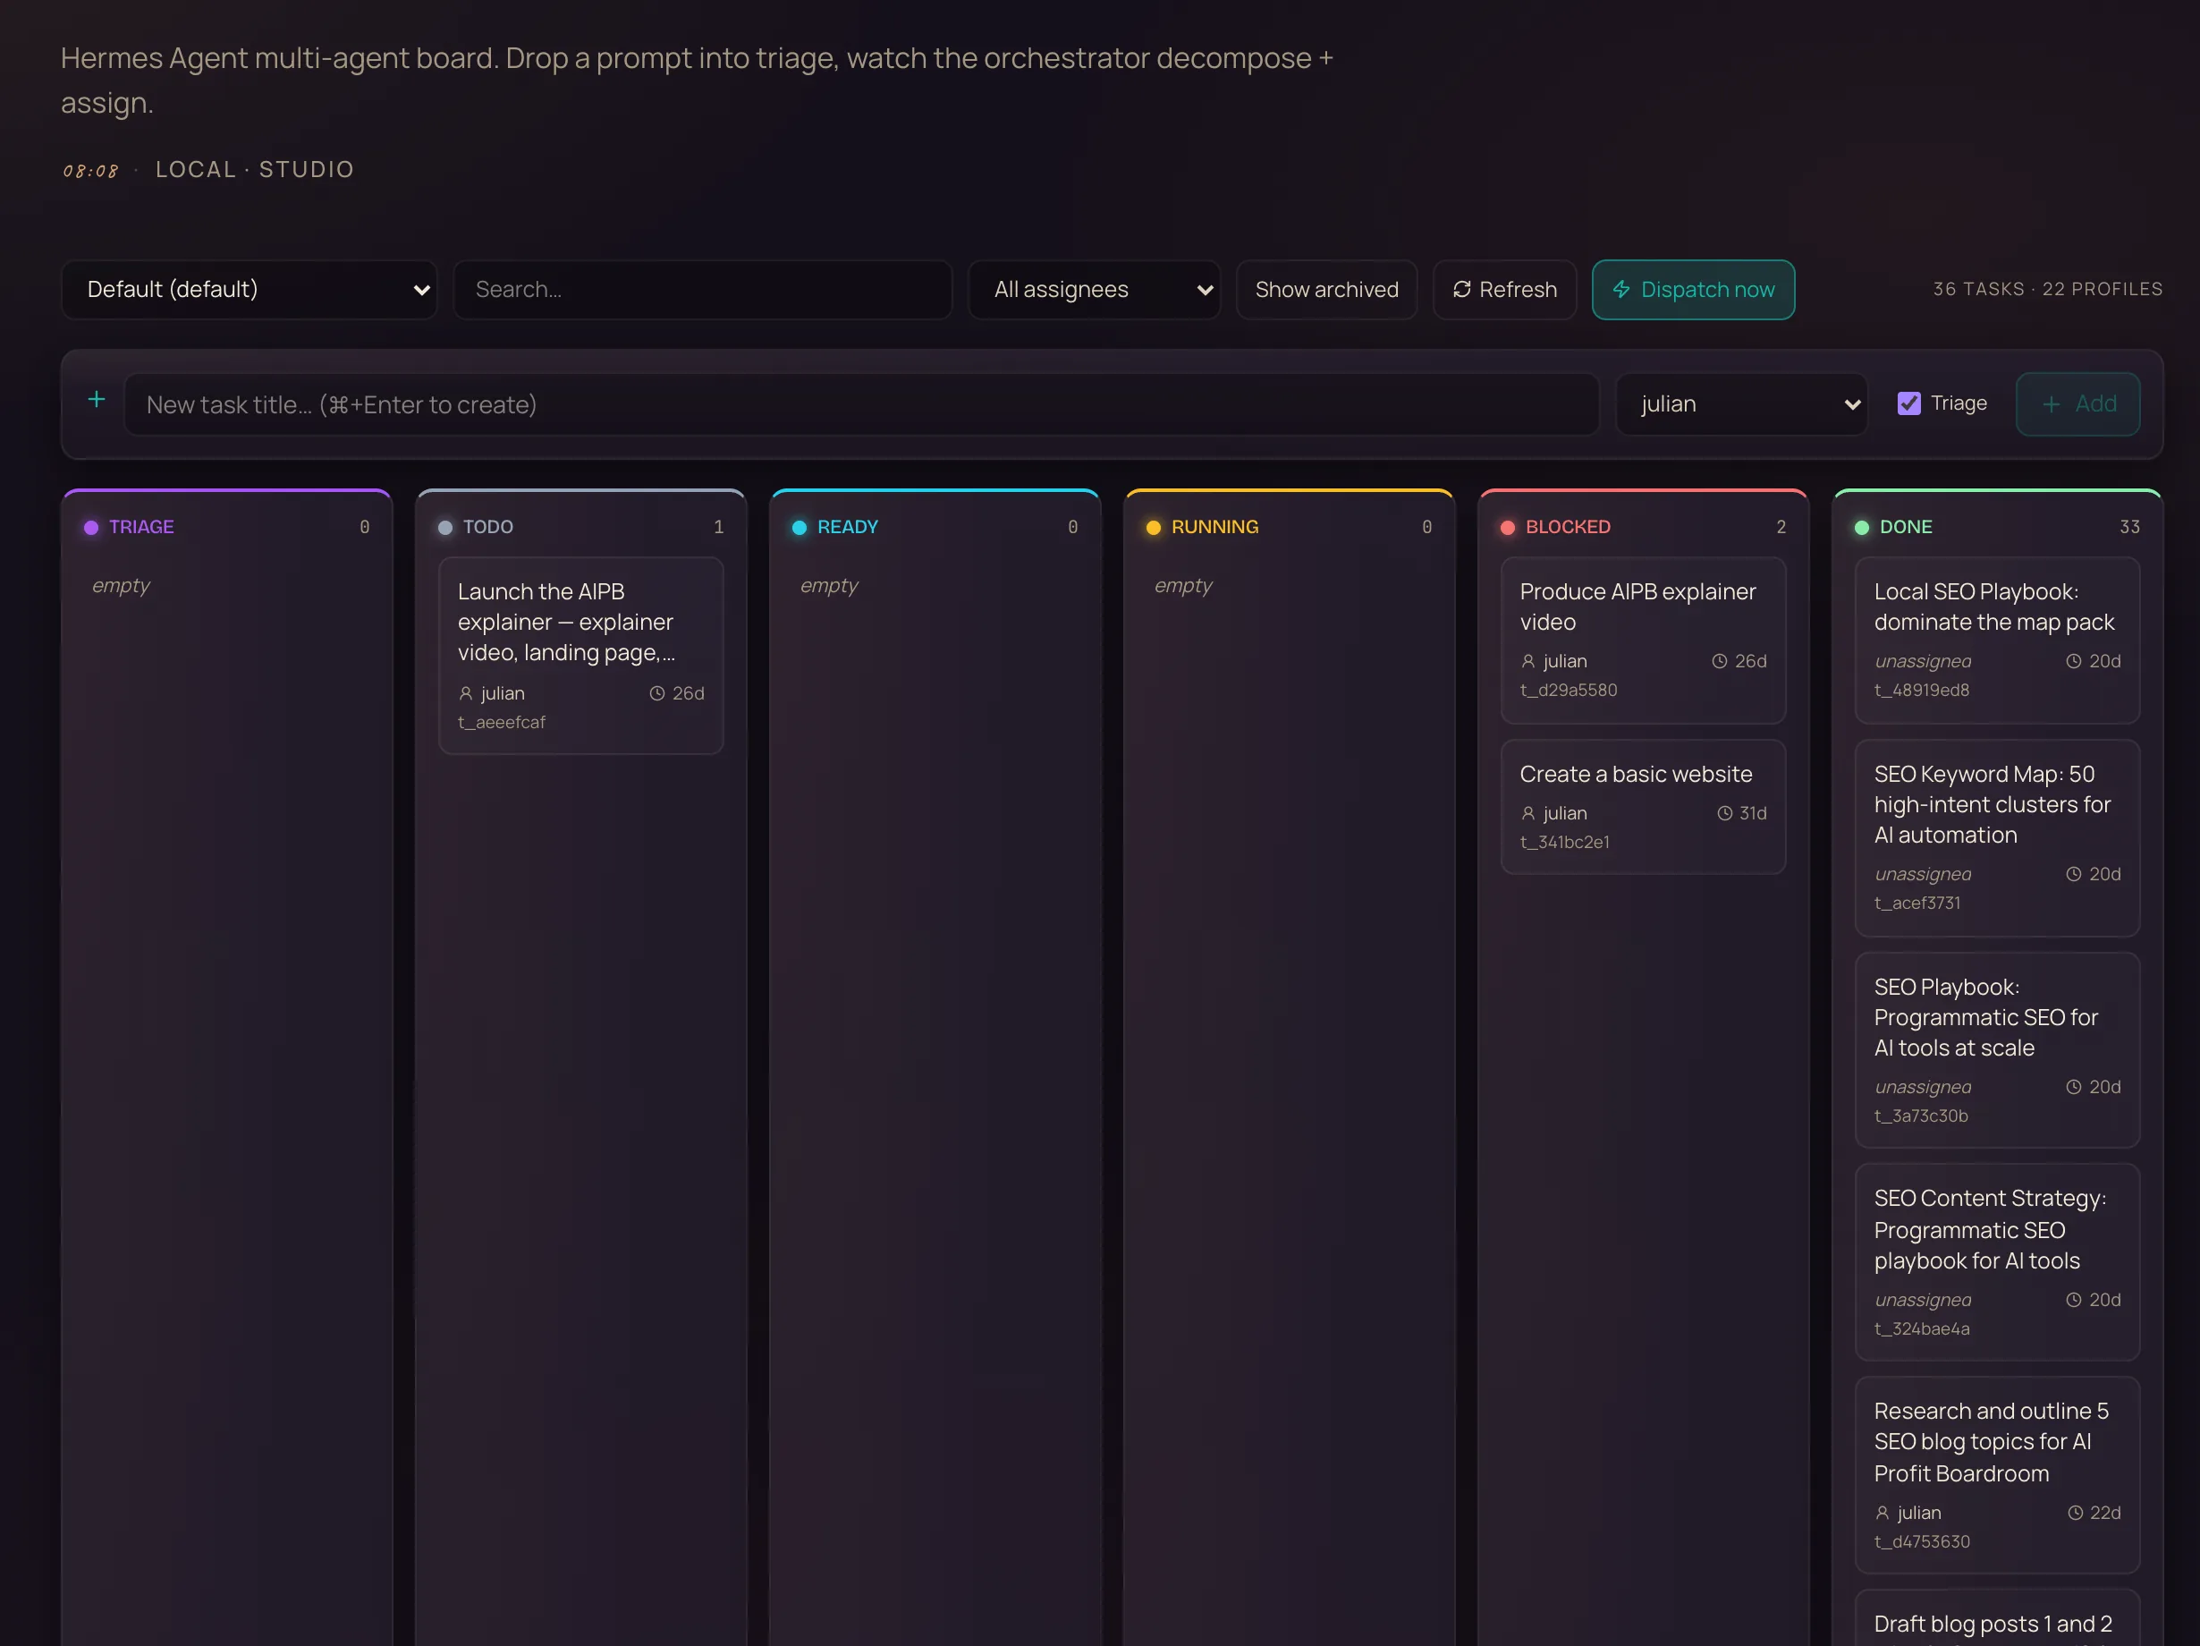Screen dimensions: 2200x1646
Task: Open Research and outline 5 SEO topics card
Action: click(1997, 1476)
